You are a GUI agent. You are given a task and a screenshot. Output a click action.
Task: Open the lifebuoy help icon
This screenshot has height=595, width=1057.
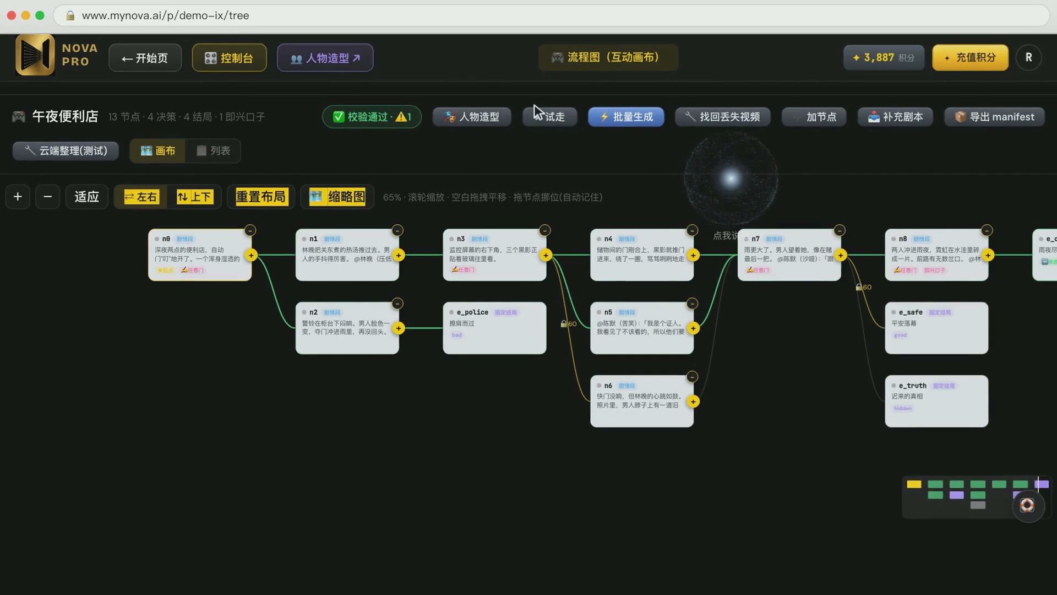pos(1027,505)
